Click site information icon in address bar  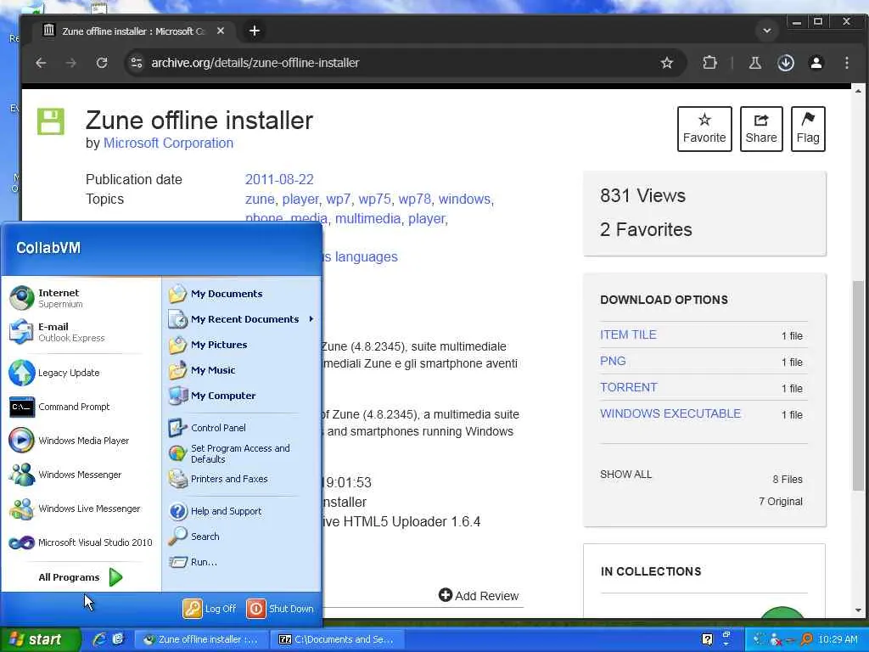[x=137, y=63]
